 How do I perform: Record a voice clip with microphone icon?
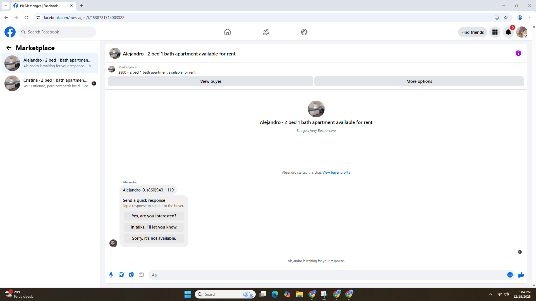111,275
